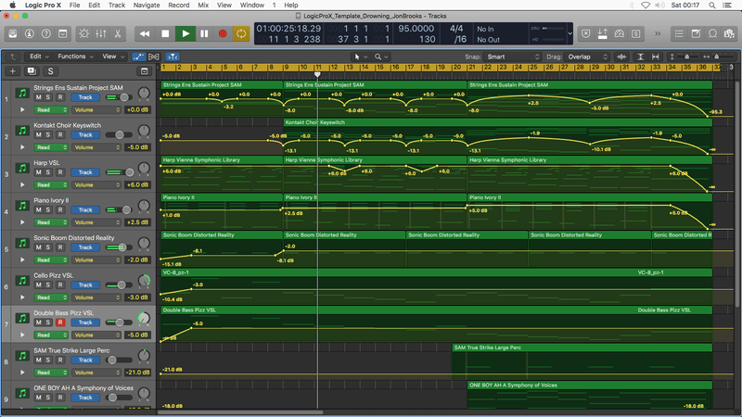742x417 pixels.
Task: Expand automation lanes for Kontakt Choir Keyswitch track
Action: 22,147
